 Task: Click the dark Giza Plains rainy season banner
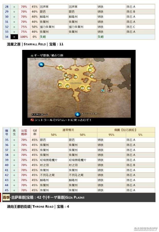tap(79, 197)
